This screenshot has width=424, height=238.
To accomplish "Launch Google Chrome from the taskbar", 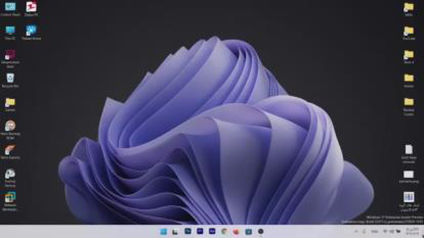I will coord(224,231).
